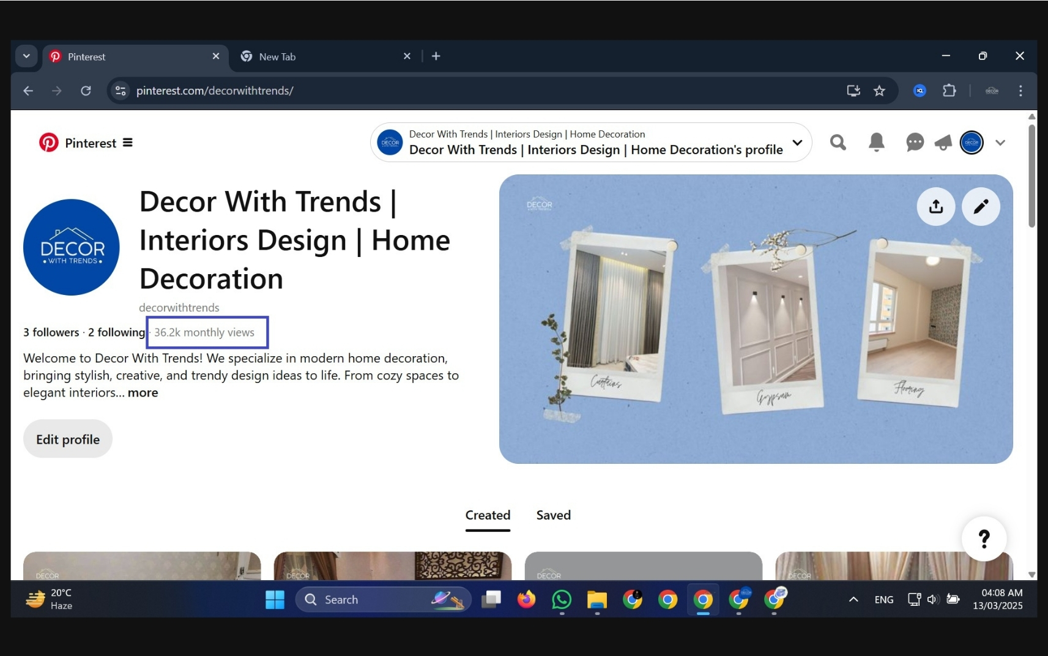Close the Pinterest browser tab

coord(215,56)
